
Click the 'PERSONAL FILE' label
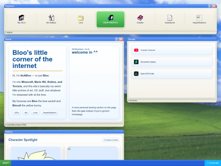click(81, 49)
